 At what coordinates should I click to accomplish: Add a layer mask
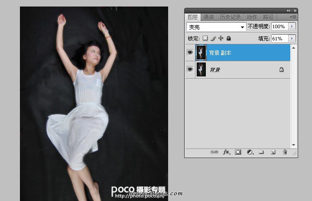[238, 152]
